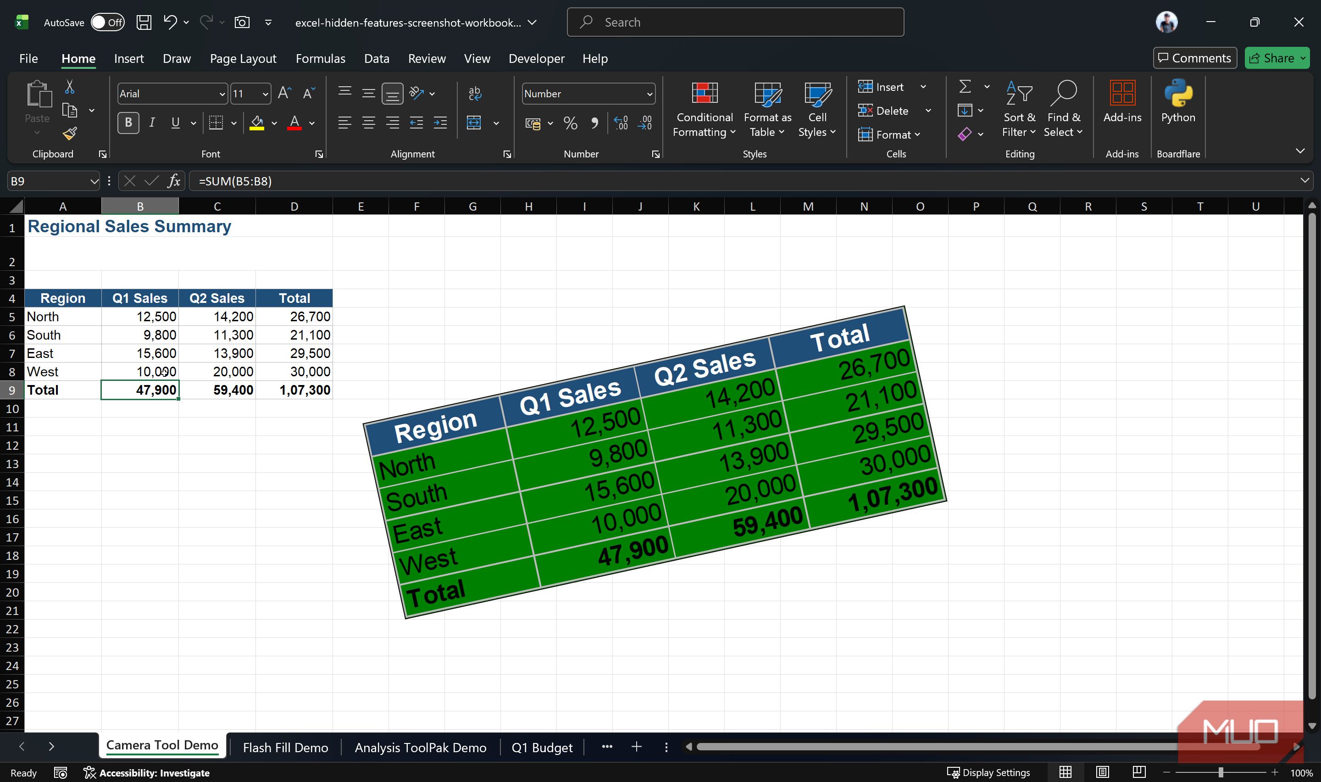The width and height of the screenshot is (1321, 782).
Task: Expand the Find & Select dropdown
Action: point(1063,110)
